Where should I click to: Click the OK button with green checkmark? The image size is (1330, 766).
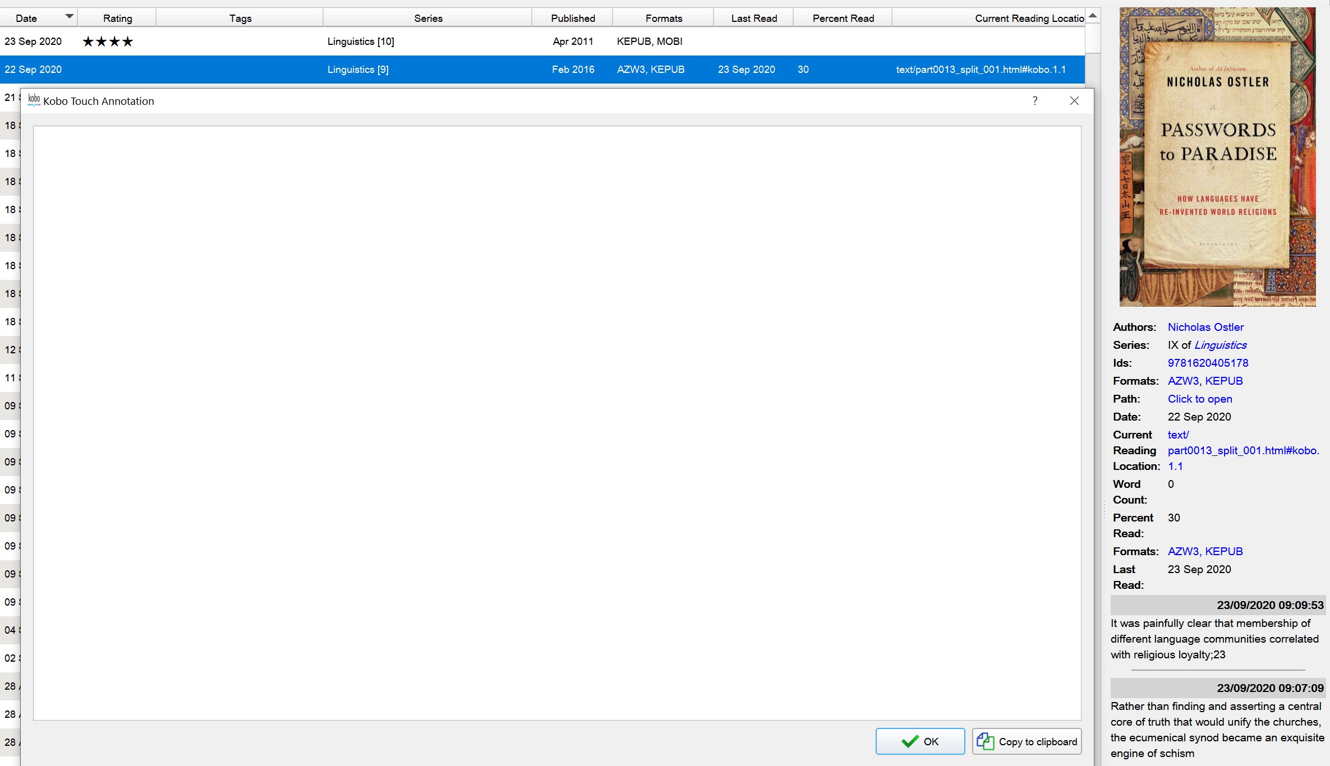point(920,741)
